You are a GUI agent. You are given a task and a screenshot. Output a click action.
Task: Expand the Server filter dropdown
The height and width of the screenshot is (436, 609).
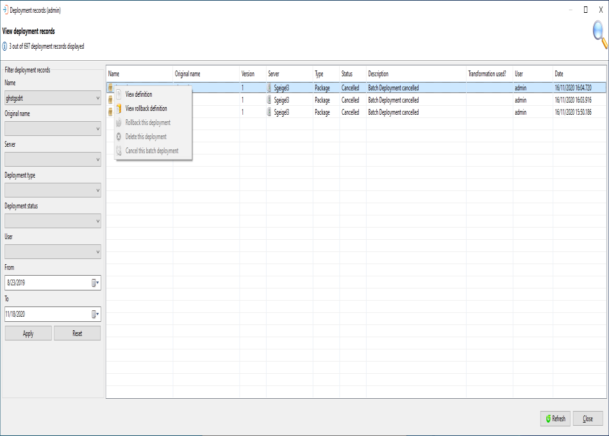point(97,159)
